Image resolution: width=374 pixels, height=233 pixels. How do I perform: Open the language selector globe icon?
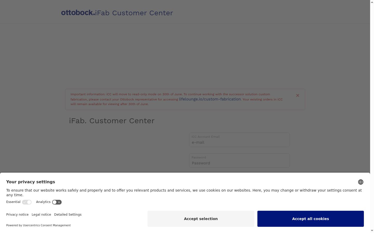point(360,182)
